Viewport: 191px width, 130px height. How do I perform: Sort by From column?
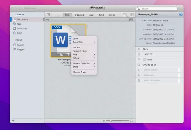112,15
